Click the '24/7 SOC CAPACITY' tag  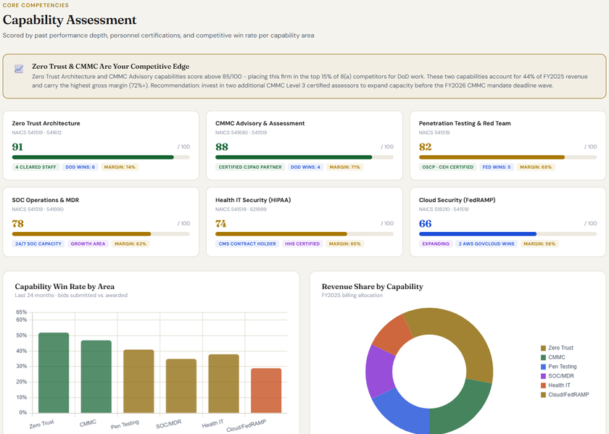(38, 243)
